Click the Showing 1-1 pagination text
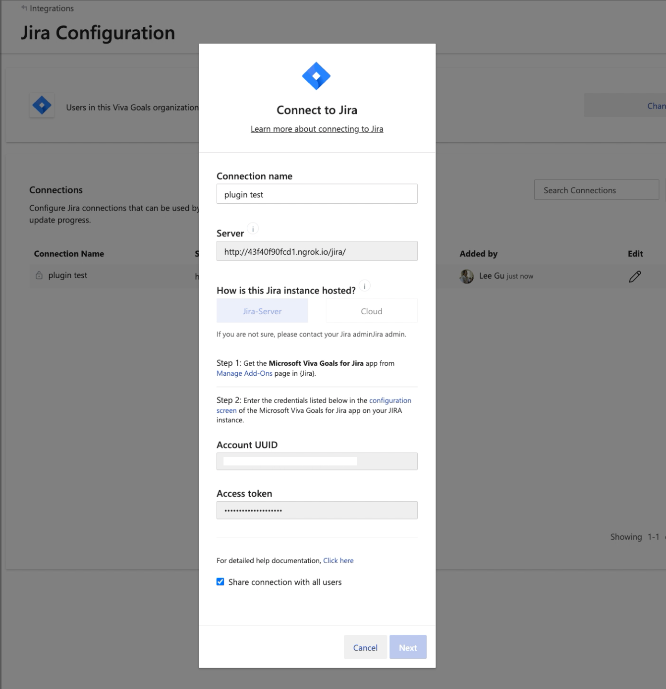666x689 pixels. (635, 537)
